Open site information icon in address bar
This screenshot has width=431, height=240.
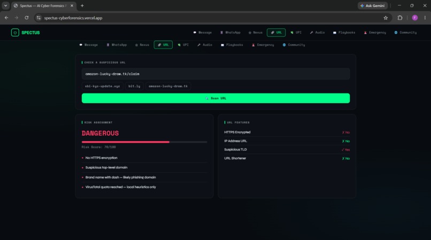coord(39,18)
